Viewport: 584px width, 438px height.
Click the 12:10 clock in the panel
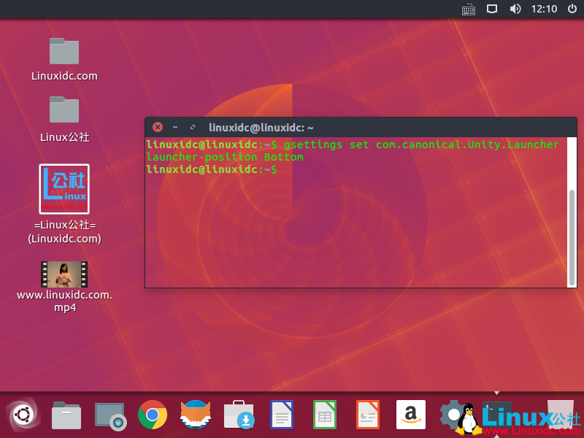(x=544, y=9)
